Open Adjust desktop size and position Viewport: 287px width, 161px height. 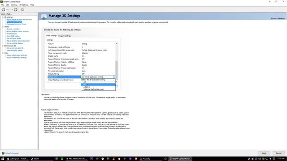[x=18, y=41]
